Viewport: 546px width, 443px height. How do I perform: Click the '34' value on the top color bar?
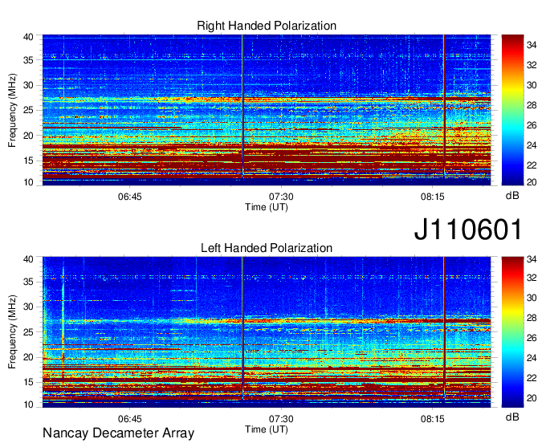[x=532, y=45]
